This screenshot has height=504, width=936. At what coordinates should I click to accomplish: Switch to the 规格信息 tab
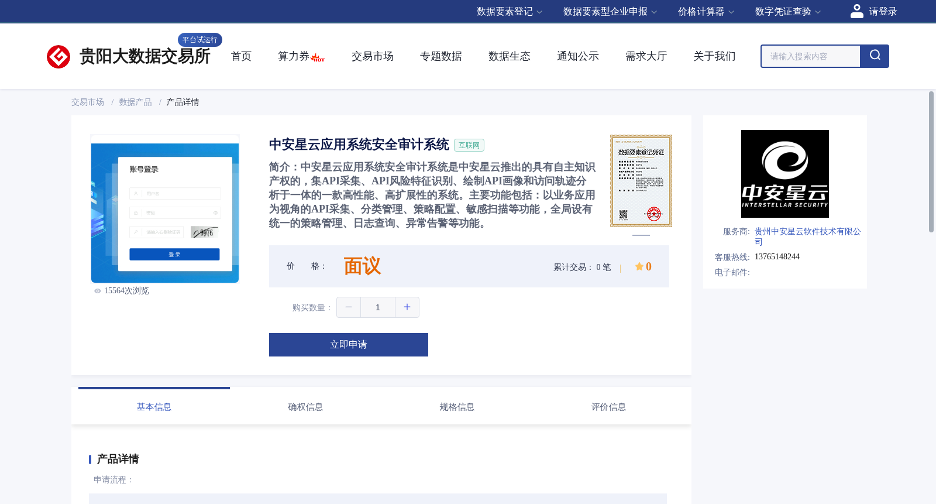click(x=457, y=406)
